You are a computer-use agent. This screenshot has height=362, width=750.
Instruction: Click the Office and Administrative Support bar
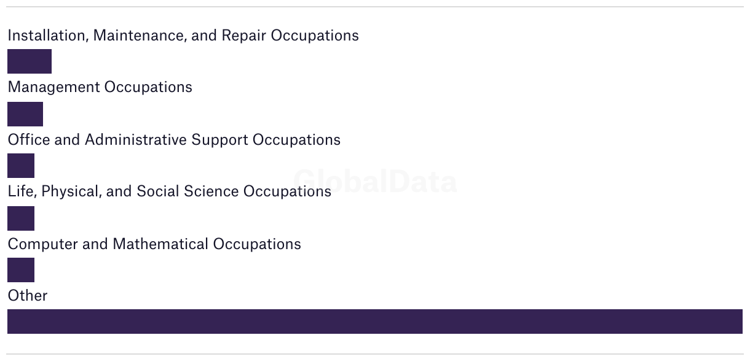click(21, 166)
